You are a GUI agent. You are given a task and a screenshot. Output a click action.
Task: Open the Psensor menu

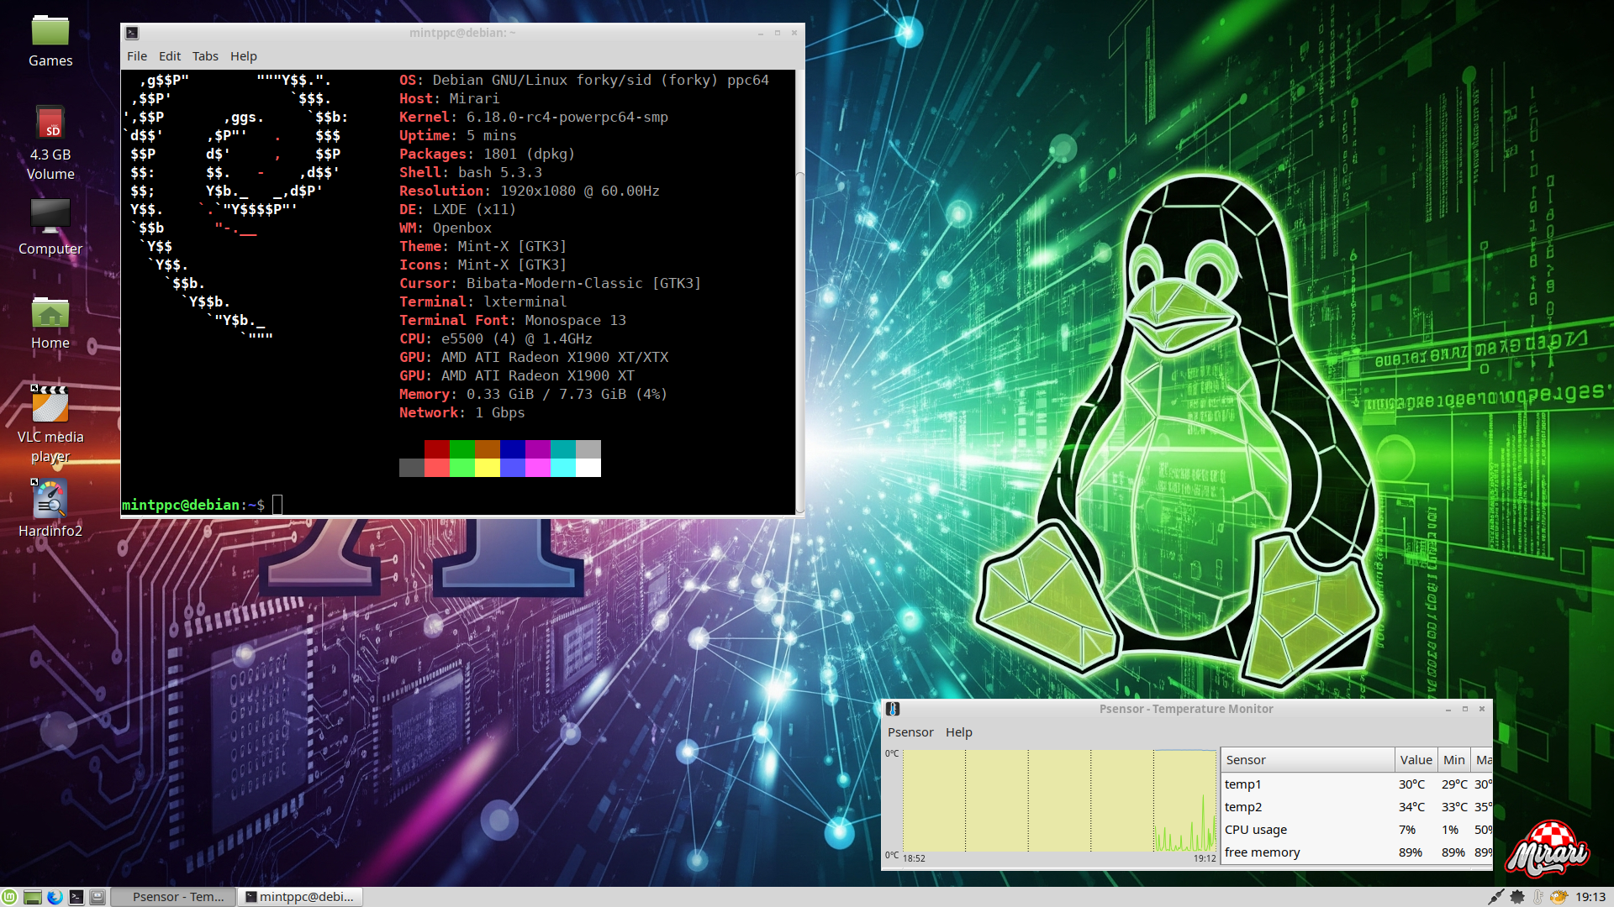tap(910, 732)
